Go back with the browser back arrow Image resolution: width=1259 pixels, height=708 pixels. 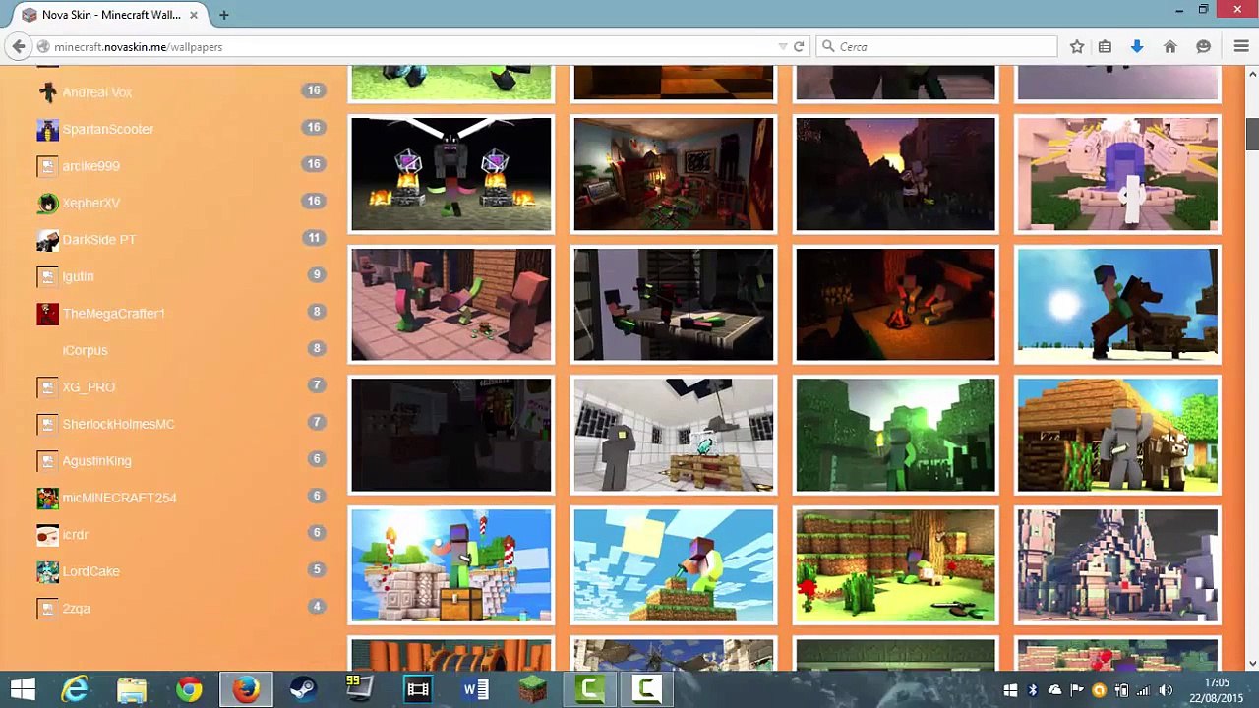tap(19, 46)
